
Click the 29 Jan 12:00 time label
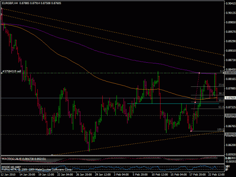[x=103, y=174]
